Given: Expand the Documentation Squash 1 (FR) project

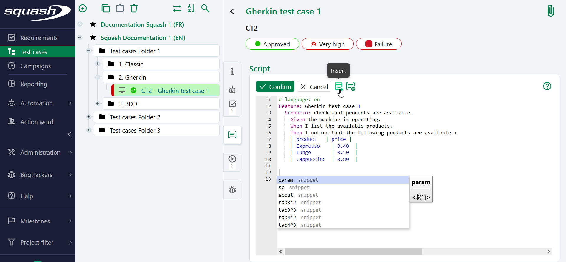Looking at the screenshot, I should [80, 24].
